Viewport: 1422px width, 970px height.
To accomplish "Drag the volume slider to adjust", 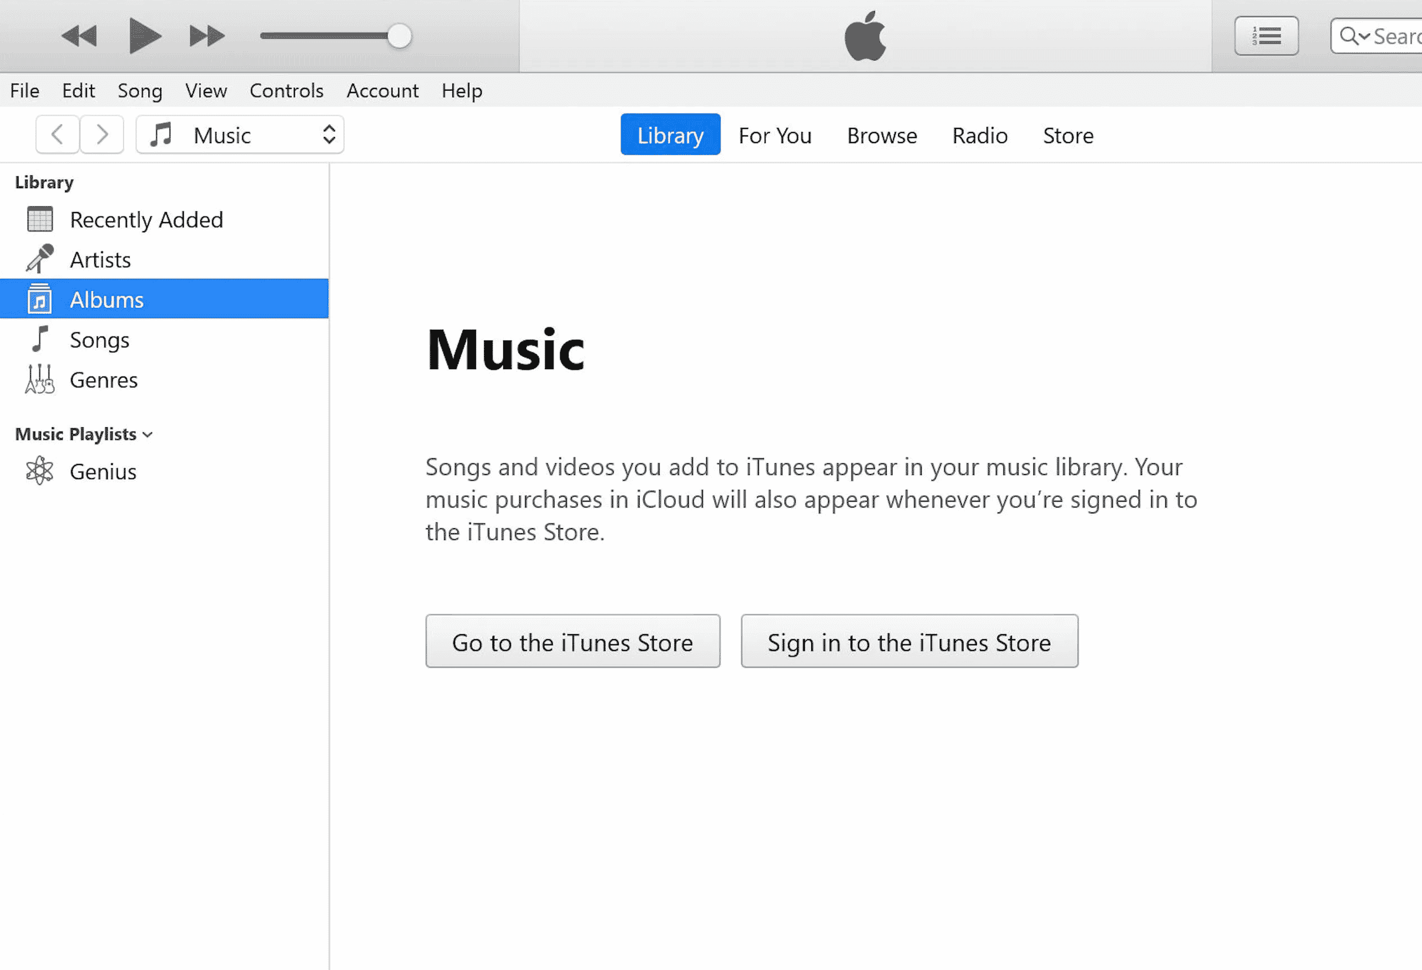I will click(x=399, y=36).
